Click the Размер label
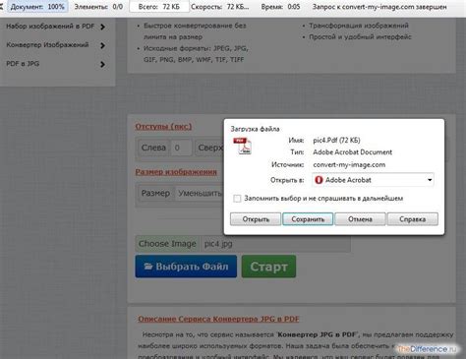This screenshot has width=466, height=359. click(x=155, y=193)
